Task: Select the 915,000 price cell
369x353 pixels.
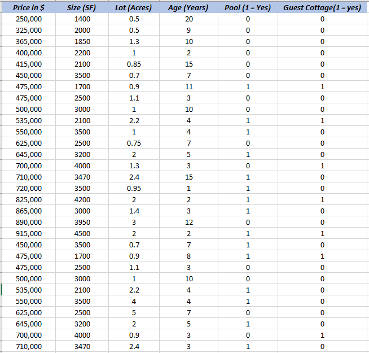Action: tap(29, 233)
